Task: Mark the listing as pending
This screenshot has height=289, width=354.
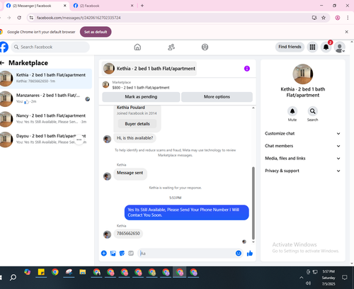Action: tap(141, 97)
